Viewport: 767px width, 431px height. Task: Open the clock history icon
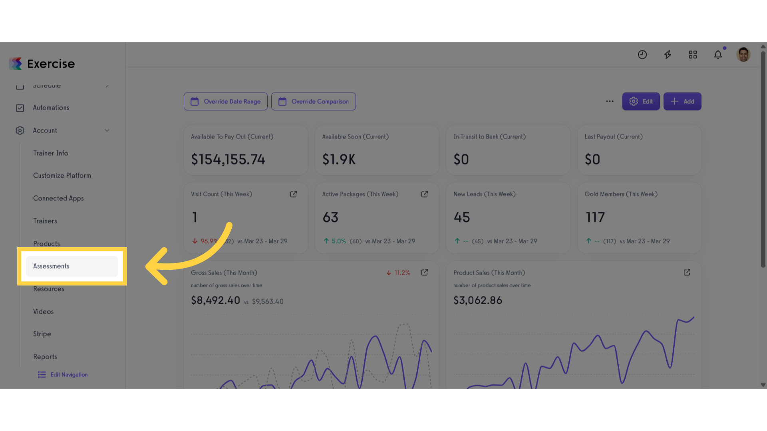[x=642, y=55]
